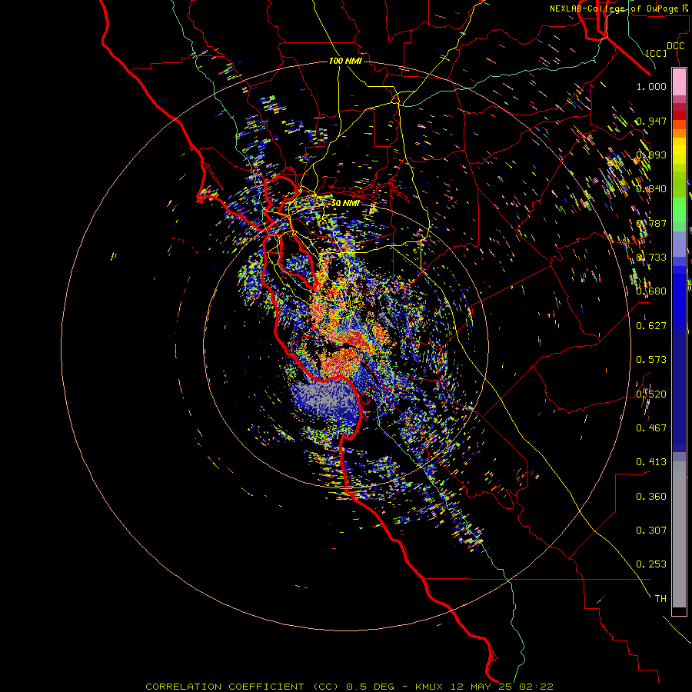Screen dimensions: 692x692
Task: Click the 50 NMI range ring label
Action: pyautogui.click(x=345, y=204)
